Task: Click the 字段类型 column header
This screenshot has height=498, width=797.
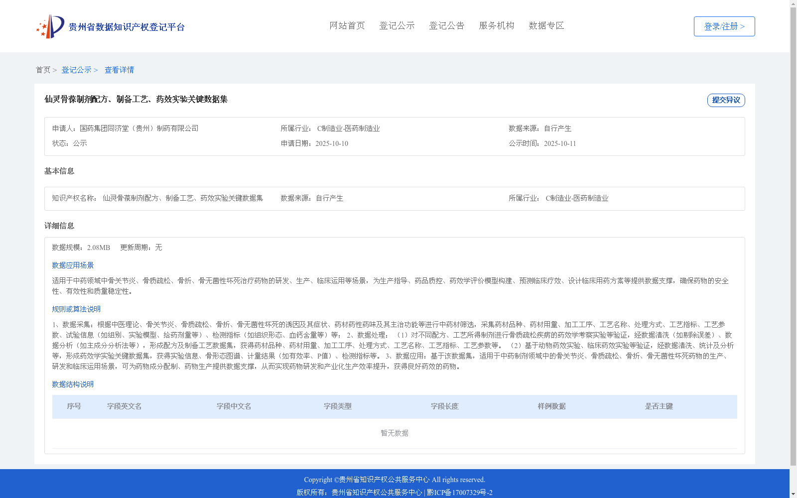Action: click(x=338, y=406)
